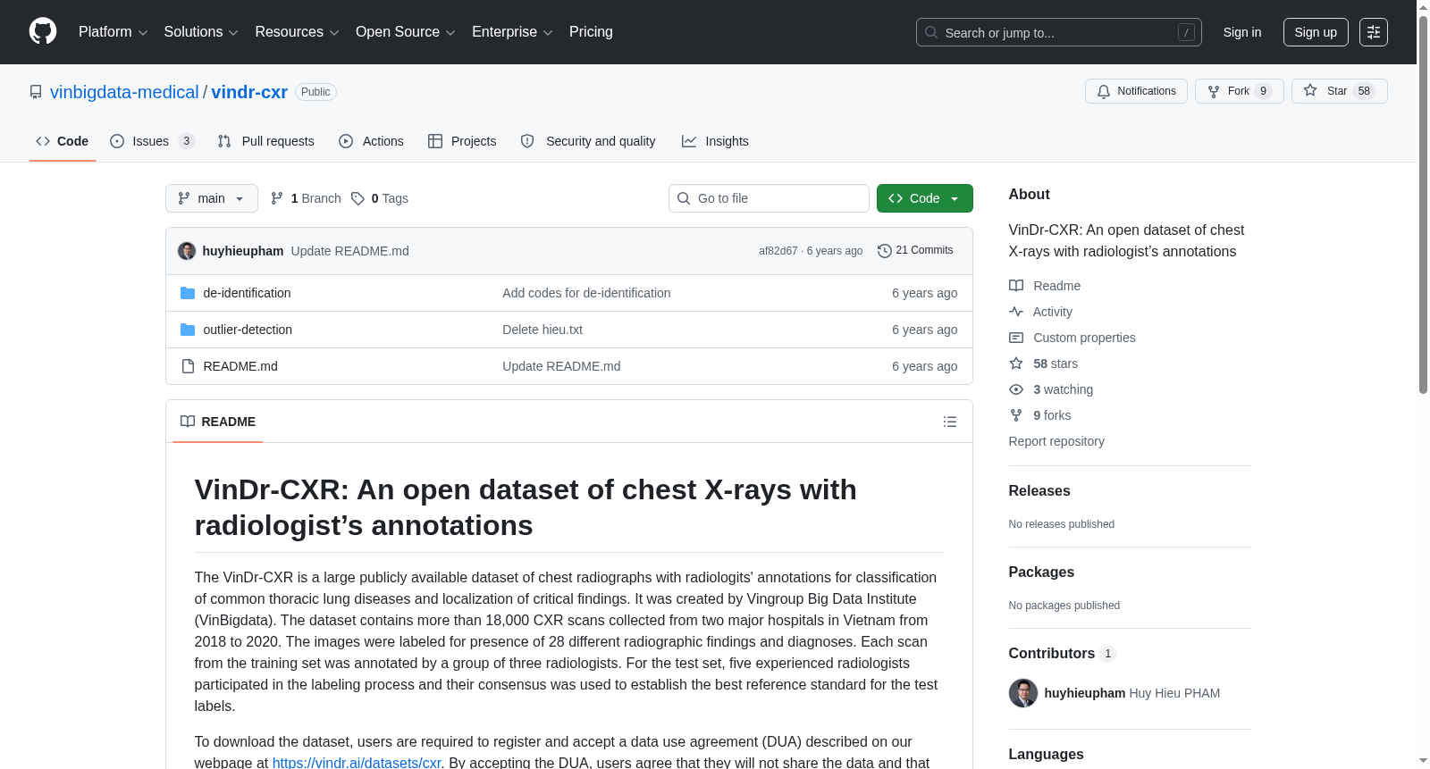1430x769 pixels.
Task: Click the Sign up button
Action: click(1316, 32)
